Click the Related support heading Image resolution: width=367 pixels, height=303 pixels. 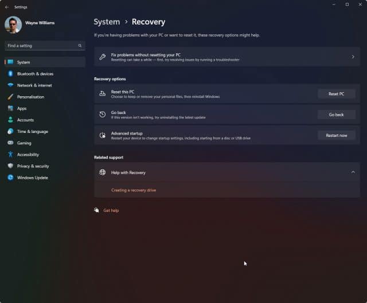tap(108, 158)
